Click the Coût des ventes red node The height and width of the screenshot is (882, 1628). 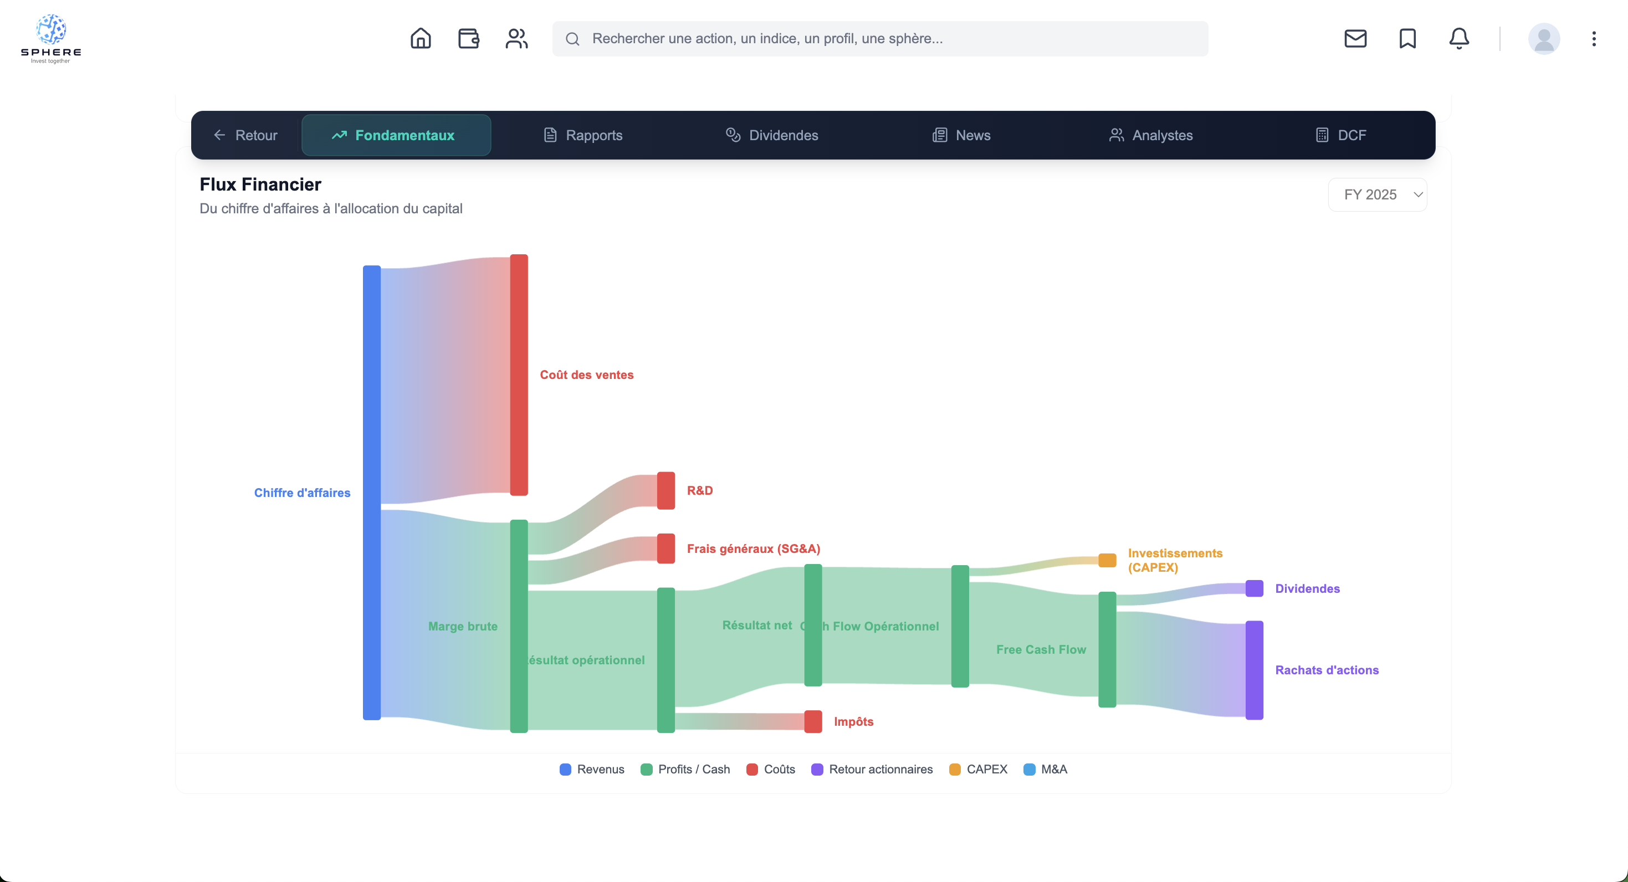tap(518, 375)
